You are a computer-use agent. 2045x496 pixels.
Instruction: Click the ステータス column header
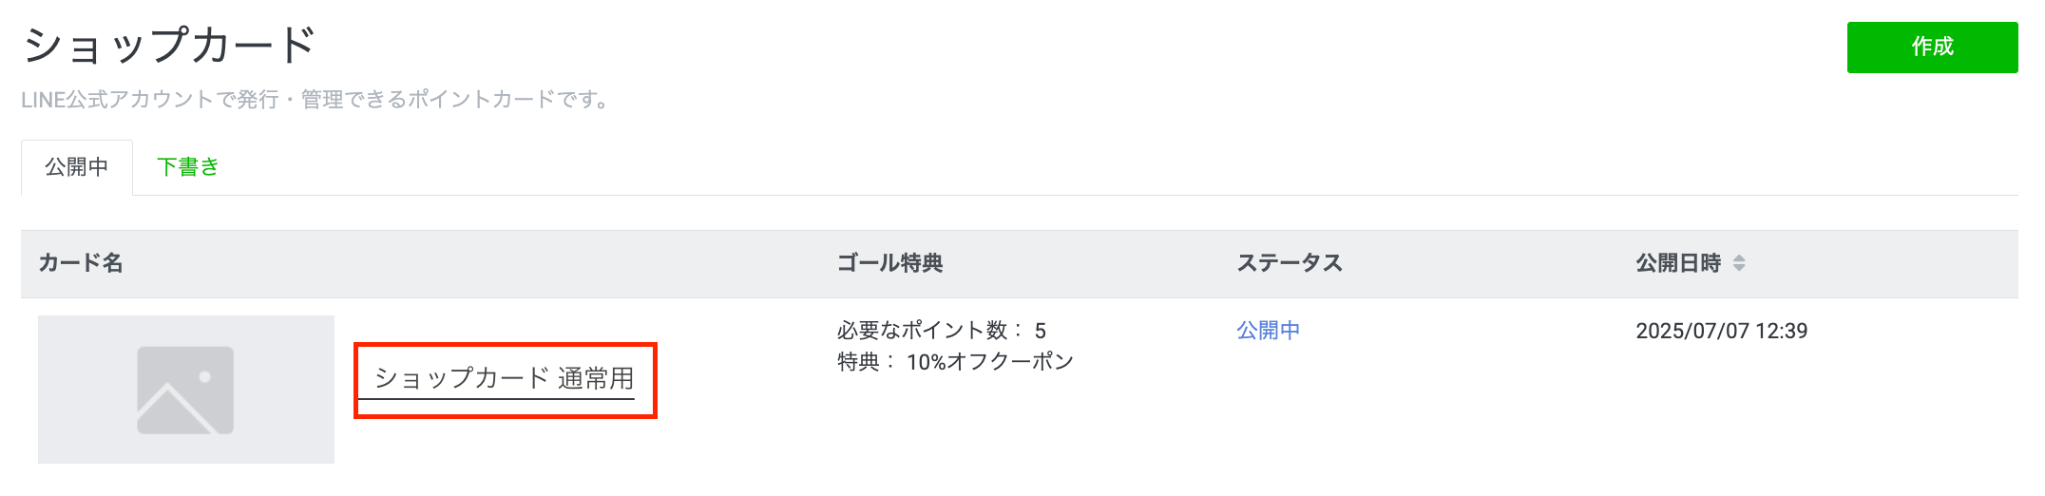point(1290,263)
